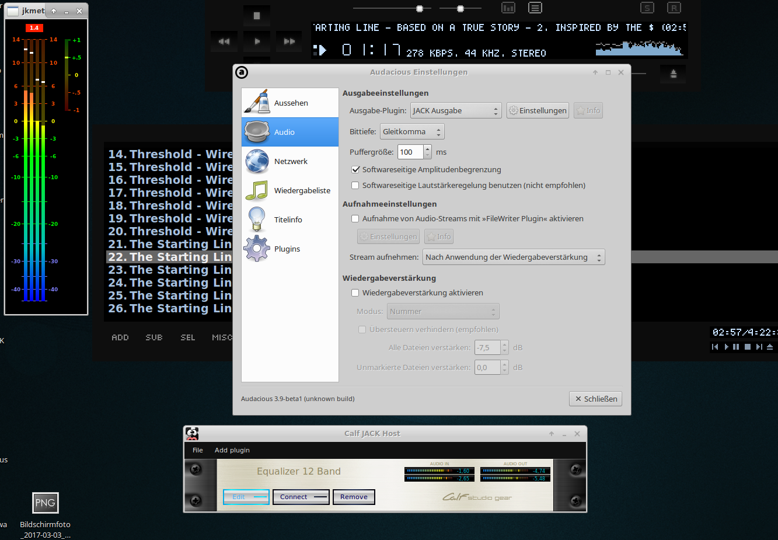Check Wiedergabeverstärkung aktivieren
Screen dimensions: 778x540
click(355, 292)
